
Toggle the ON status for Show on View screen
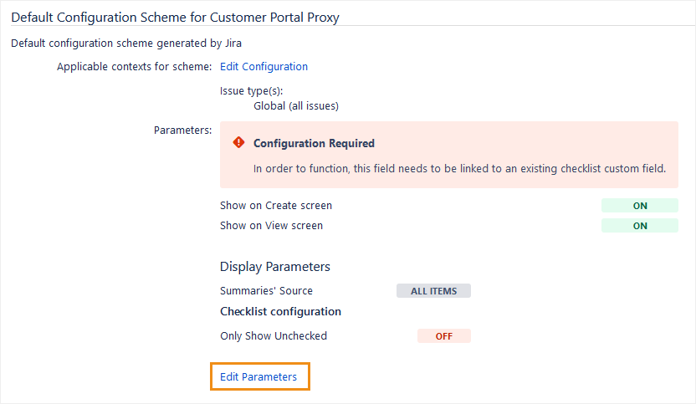click(640, 226)
